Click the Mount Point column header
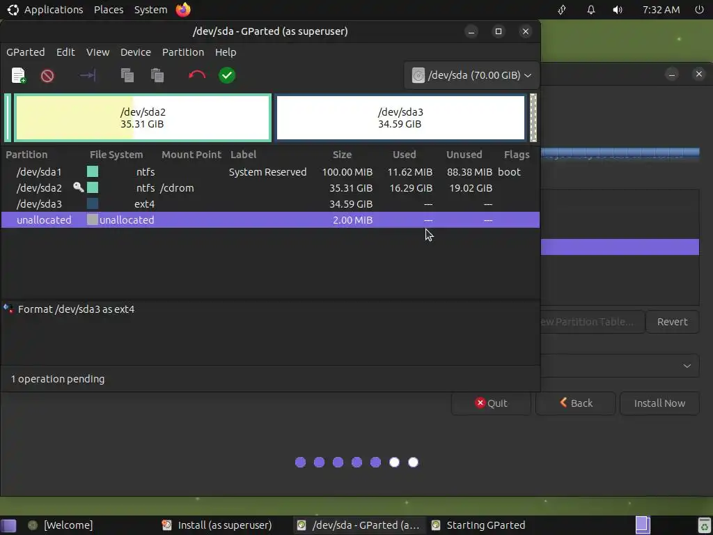Viewport: 713px width, 535px height. 191,155
